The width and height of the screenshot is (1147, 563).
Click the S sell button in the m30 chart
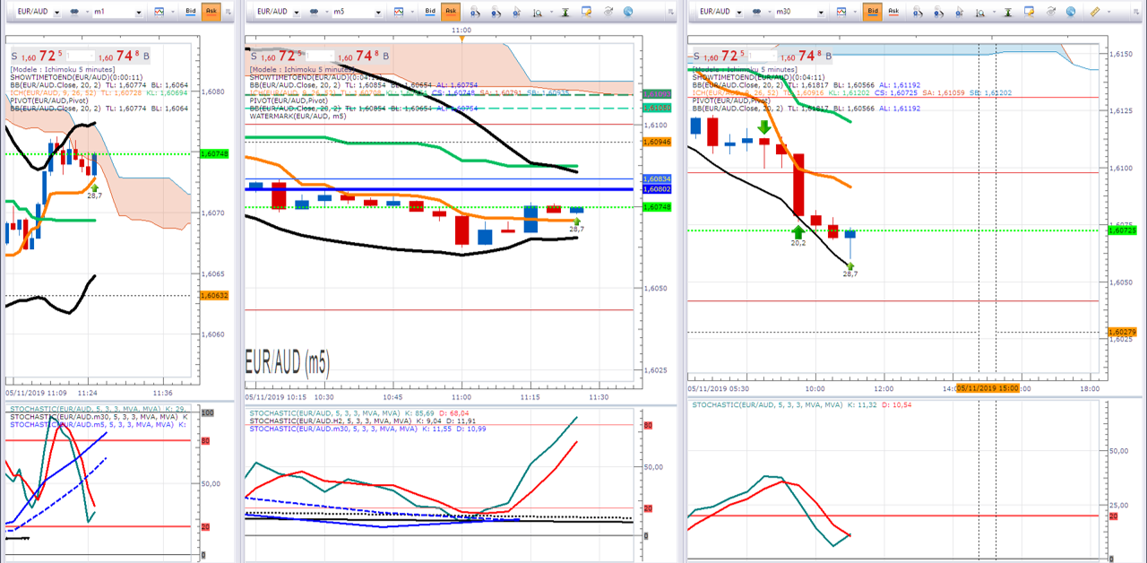pyautogui.click(x=697, y=56)
